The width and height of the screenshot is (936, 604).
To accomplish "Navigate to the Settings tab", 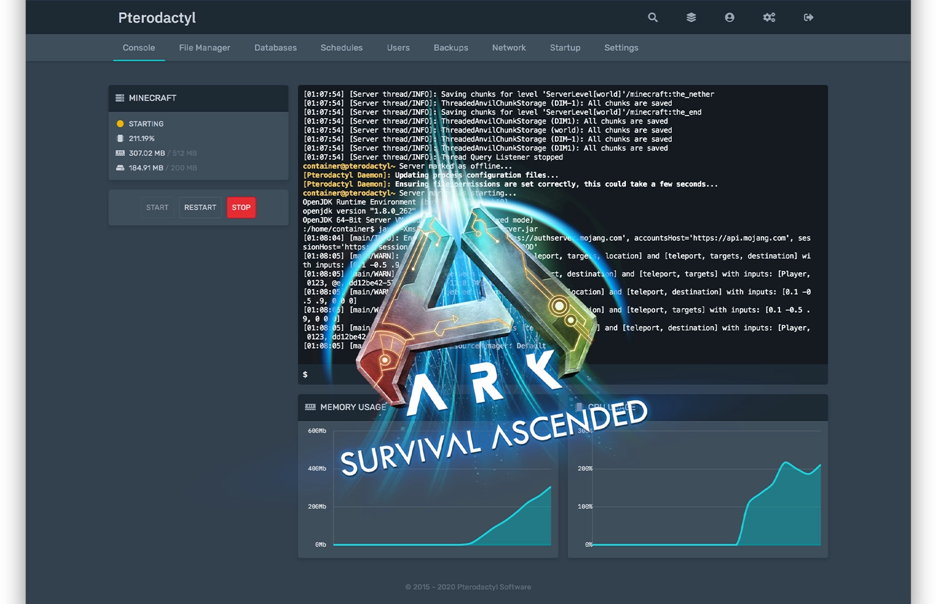I will point(621,48).
